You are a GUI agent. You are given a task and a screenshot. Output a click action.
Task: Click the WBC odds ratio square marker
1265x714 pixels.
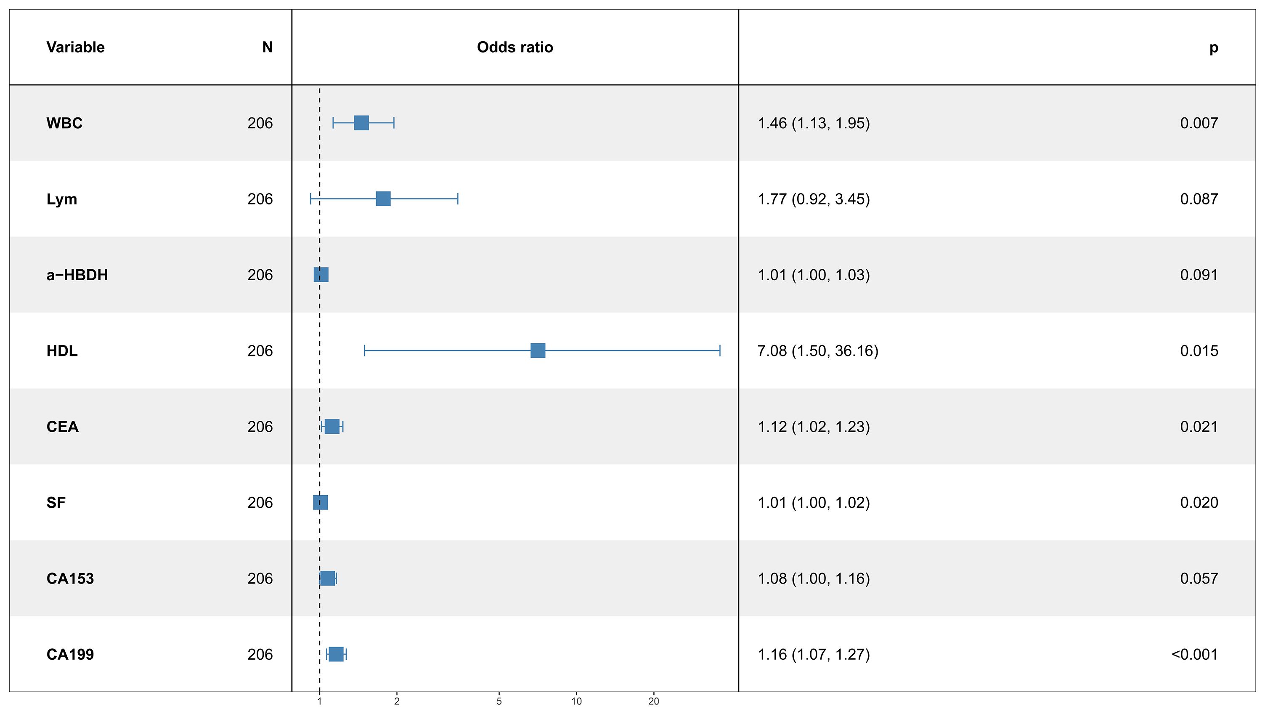tap(361, 123)
